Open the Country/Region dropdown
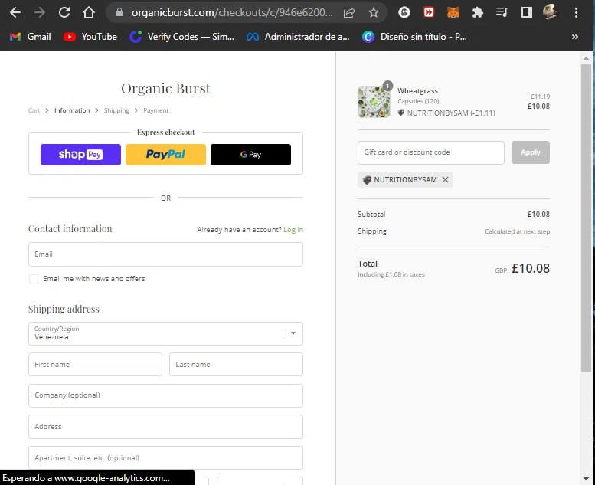The image size is (595, 485). [165, 333]
